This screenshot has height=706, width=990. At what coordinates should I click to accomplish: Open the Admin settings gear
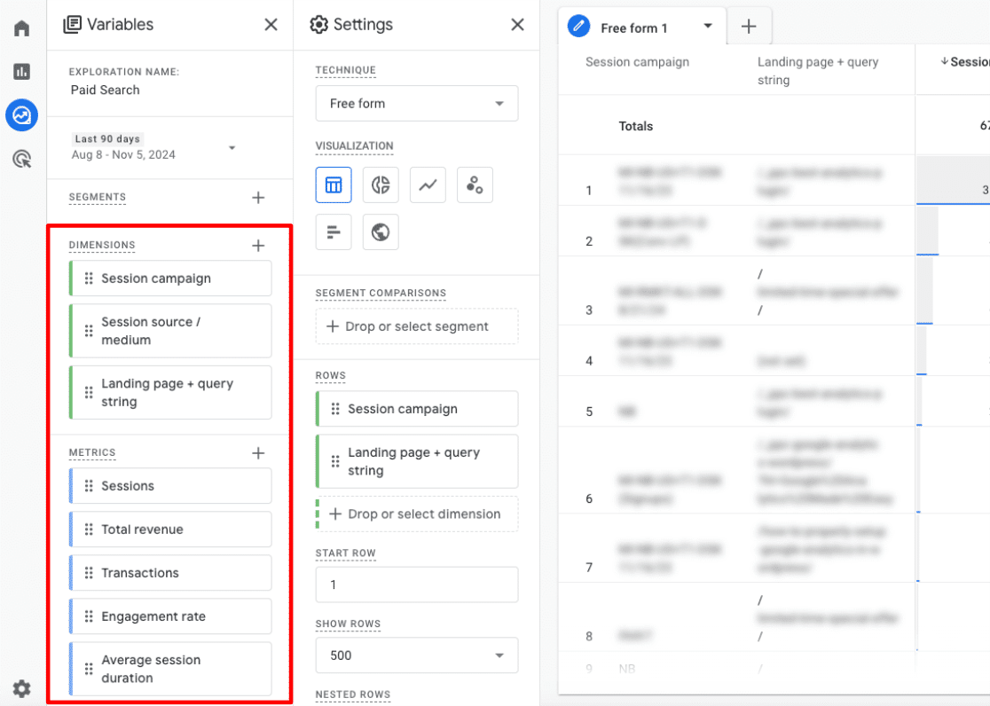pyautogui.click(x=21, y=688)
